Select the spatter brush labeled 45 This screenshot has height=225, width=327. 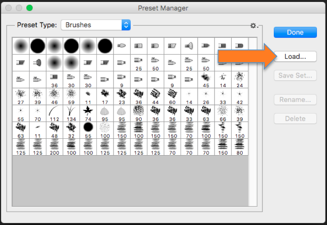click(206, 79)
